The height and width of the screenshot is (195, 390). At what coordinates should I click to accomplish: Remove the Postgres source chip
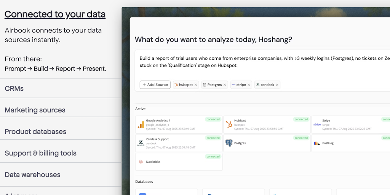pos(225,85)
